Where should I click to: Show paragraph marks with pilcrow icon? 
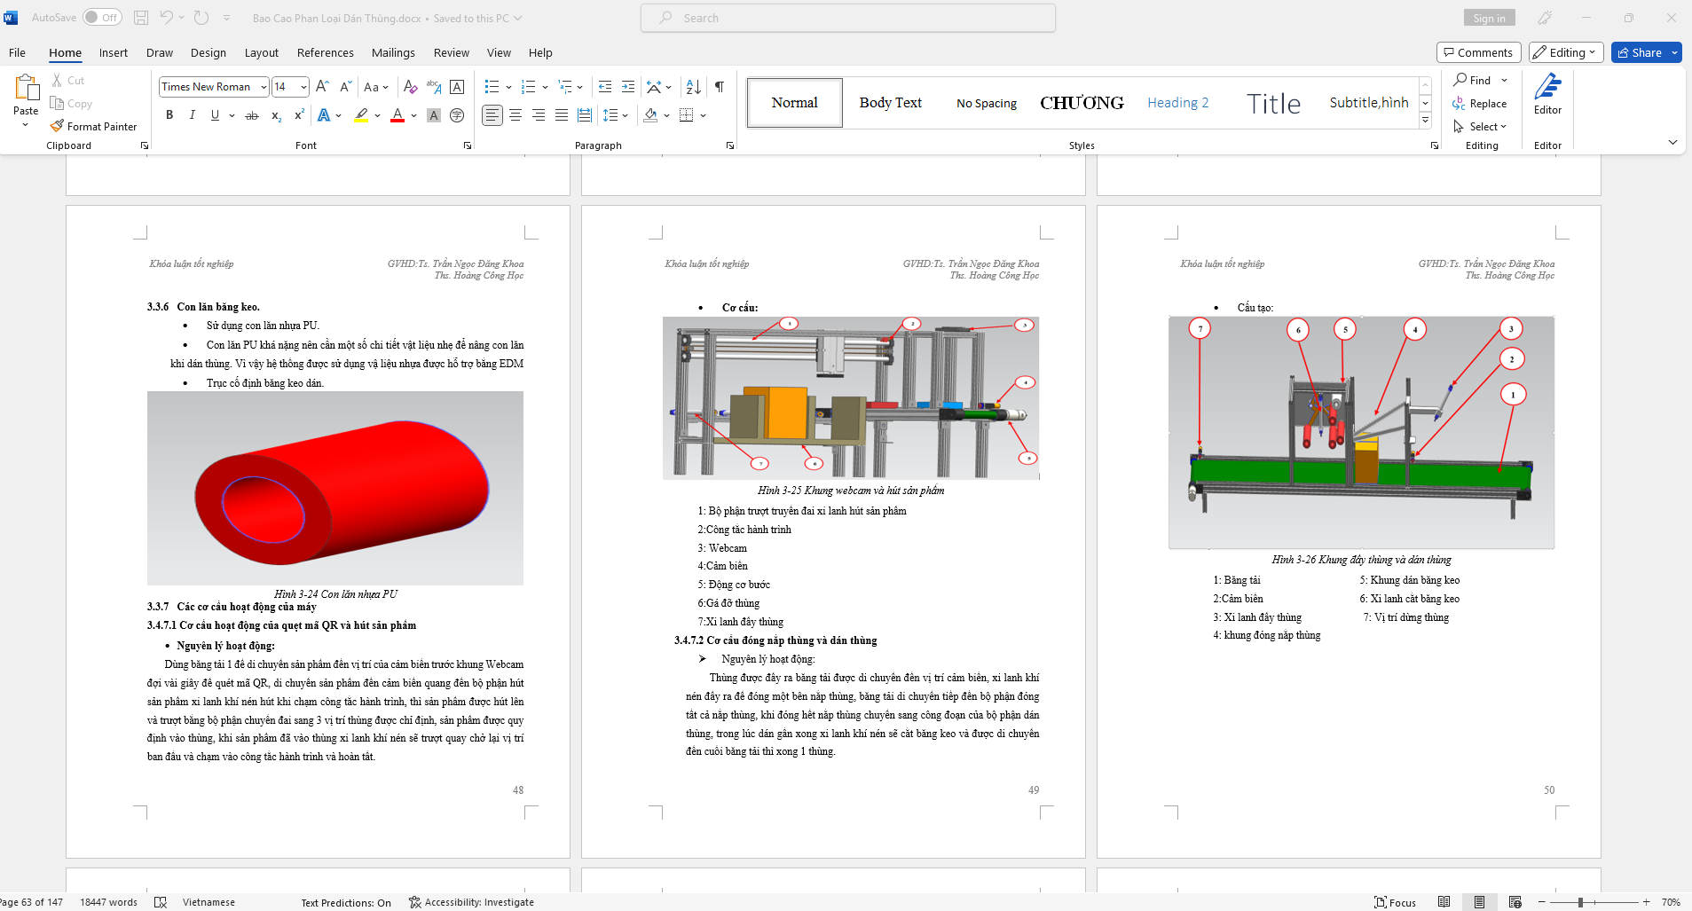720,87
